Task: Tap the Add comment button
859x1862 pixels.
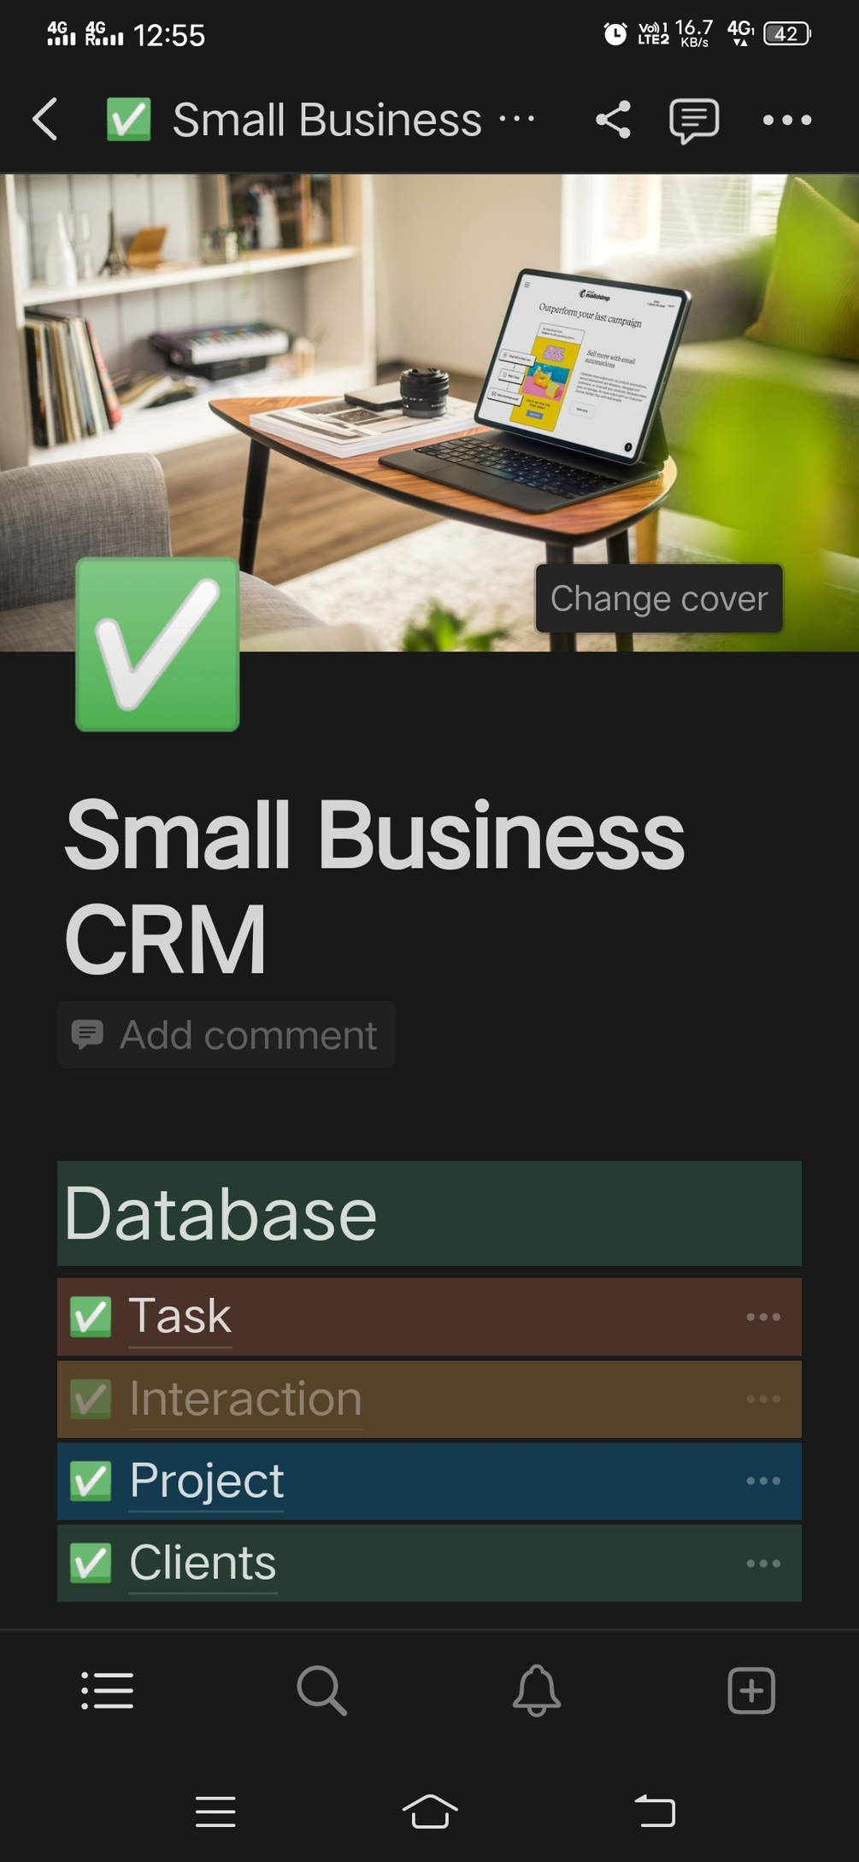Action: coord(227,1034)
